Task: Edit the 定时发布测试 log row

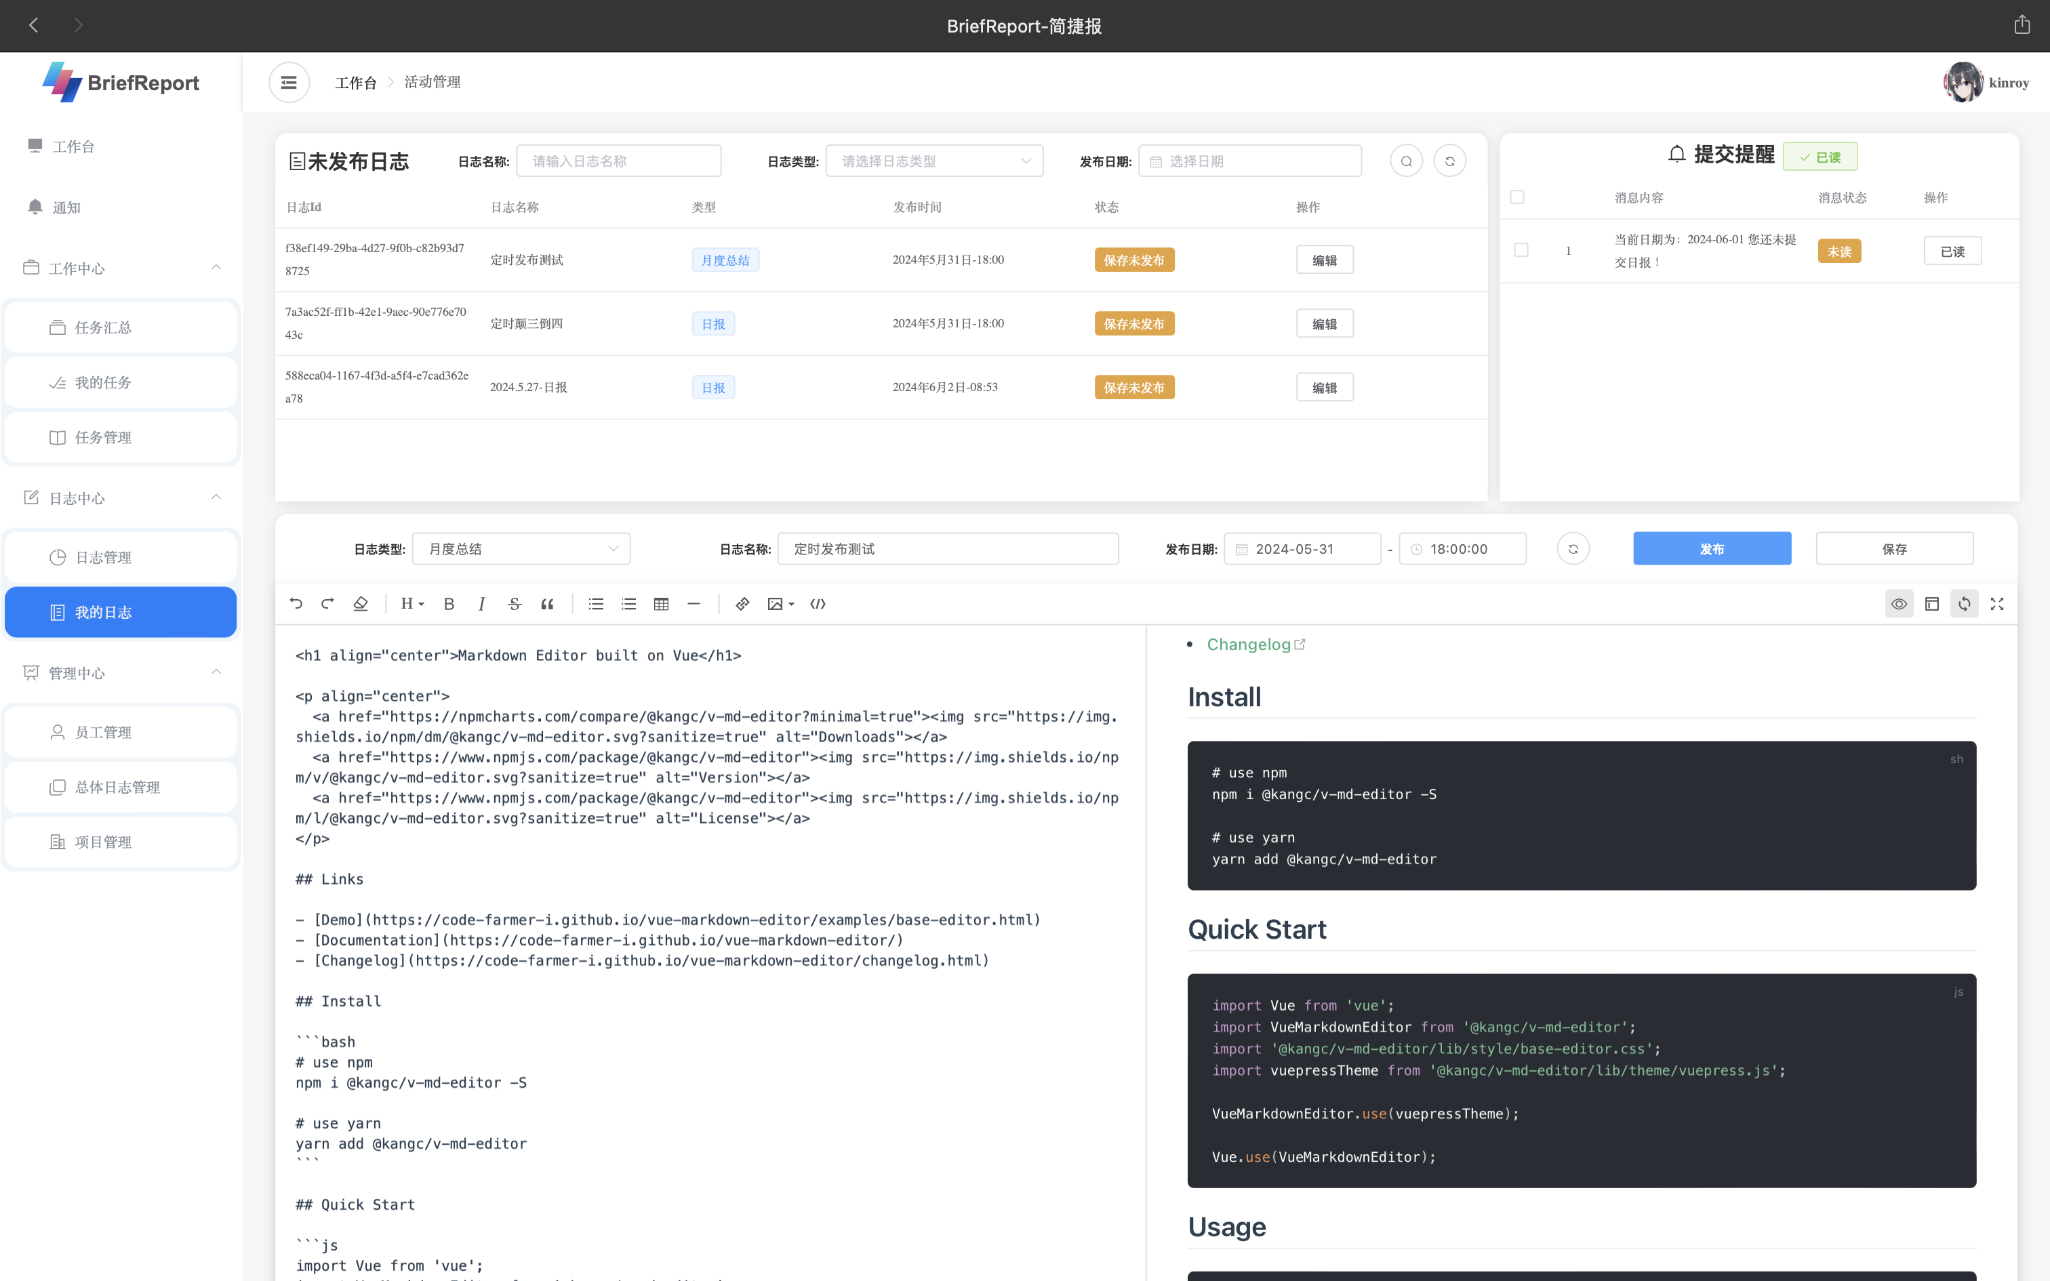Action: tap(1325, 259)
